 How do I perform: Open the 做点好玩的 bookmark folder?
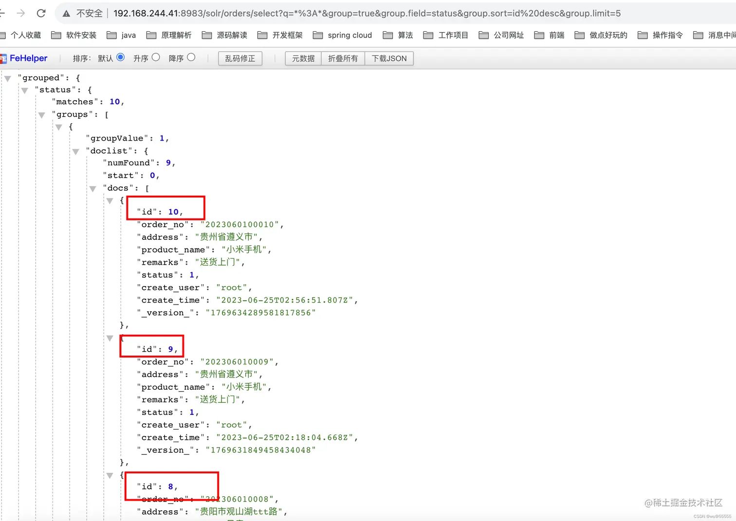point(601,35)
